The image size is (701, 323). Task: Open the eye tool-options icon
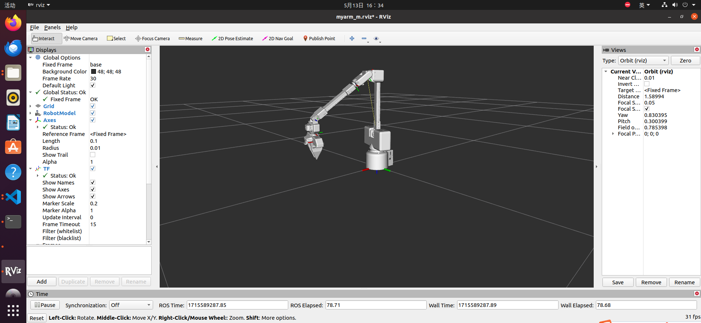coord(376,38)
